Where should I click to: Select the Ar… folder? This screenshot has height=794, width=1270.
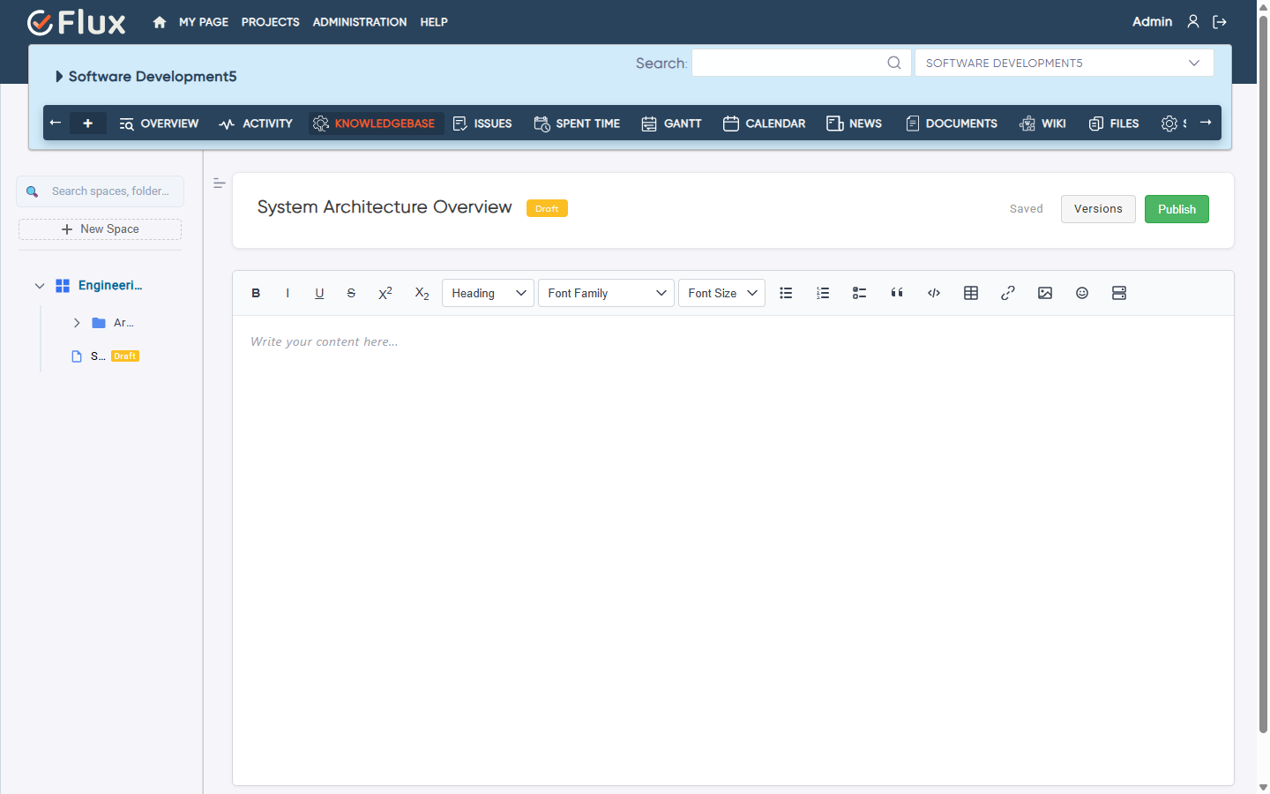click(123, 323)
